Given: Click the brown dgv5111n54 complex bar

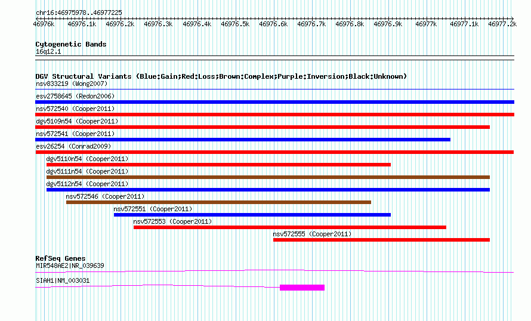Looking at the screenshot, I should [x=268, y=177].
